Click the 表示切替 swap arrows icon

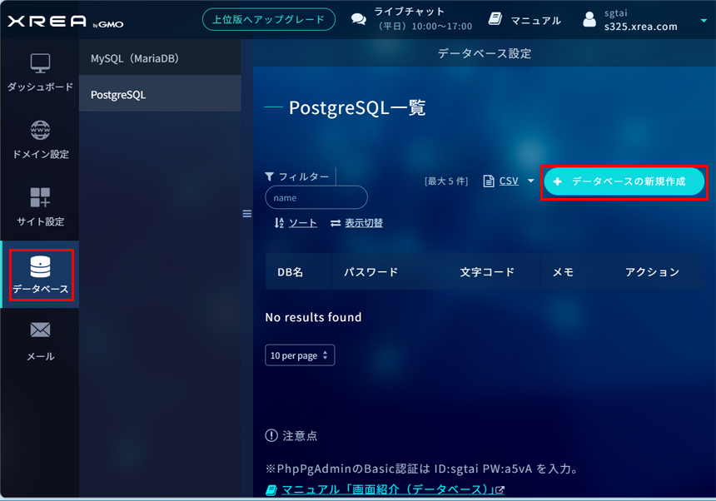336,223
